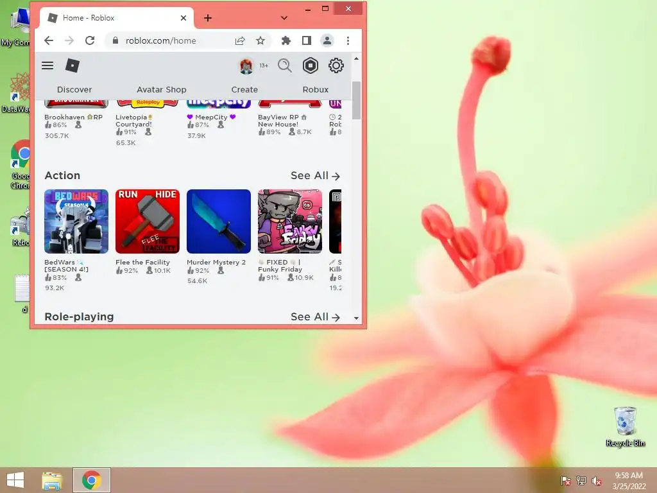
Task: Click Brookhaven RP title
Action: [73, 117]
